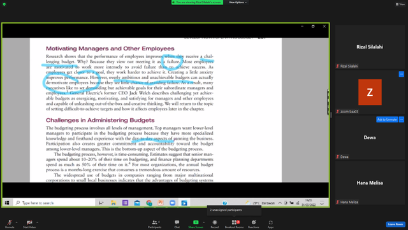Click the 'Challenges in Administering Budgets' heading

click(100, 120)
